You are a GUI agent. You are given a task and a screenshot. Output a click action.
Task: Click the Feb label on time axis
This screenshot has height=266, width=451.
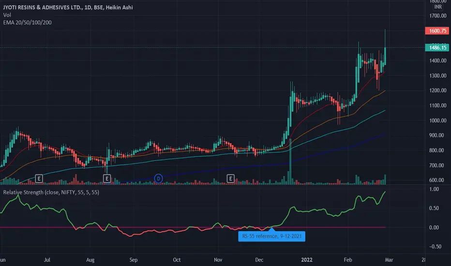coord(348,260)
